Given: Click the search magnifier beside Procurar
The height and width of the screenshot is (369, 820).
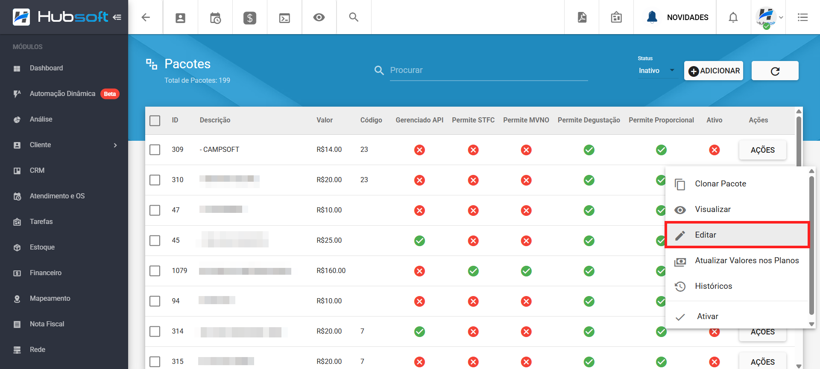Looking at the screenshot, I should (379, 70).
